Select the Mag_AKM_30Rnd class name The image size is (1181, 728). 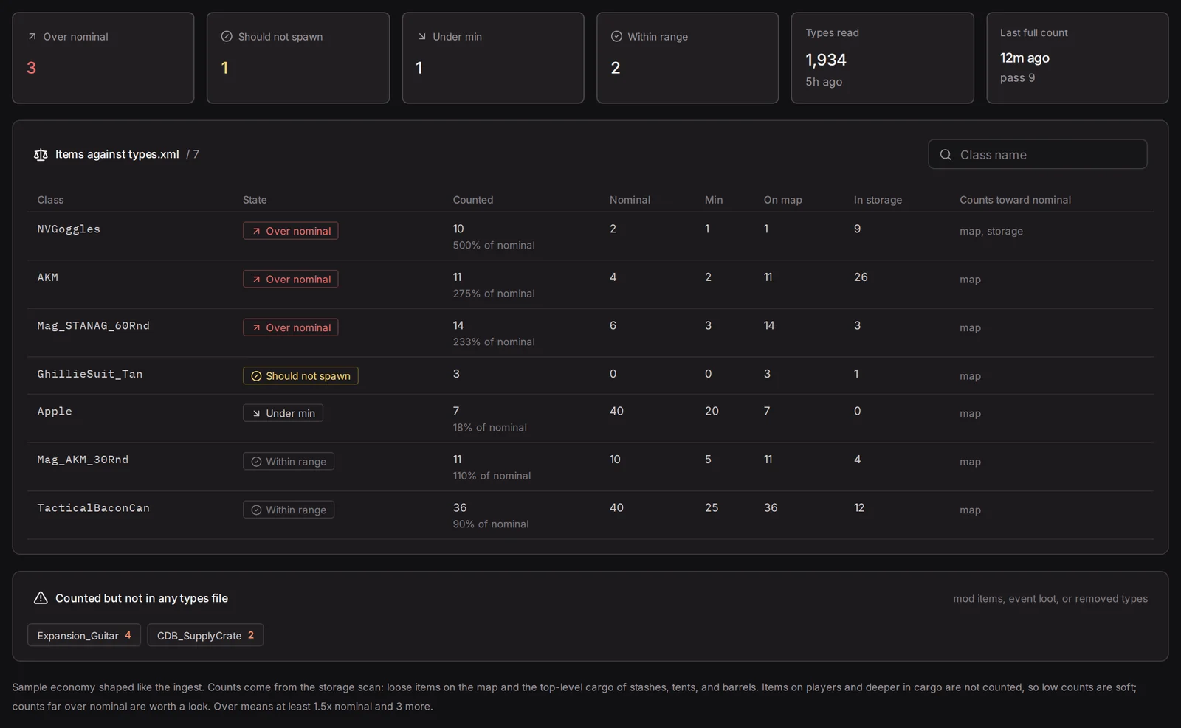83,460
